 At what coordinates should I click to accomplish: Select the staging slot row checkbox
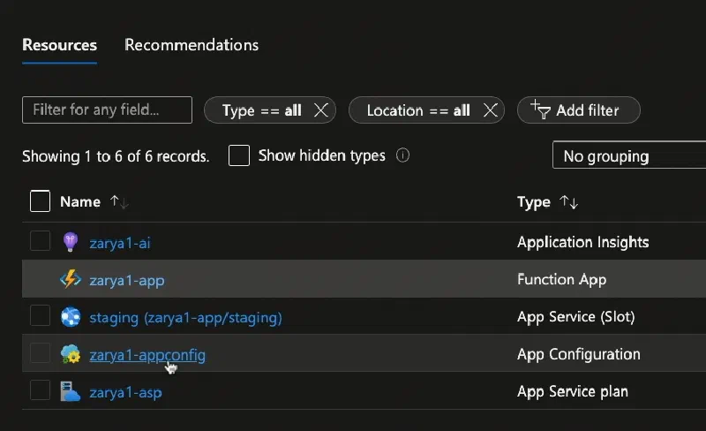click(40, 315)
